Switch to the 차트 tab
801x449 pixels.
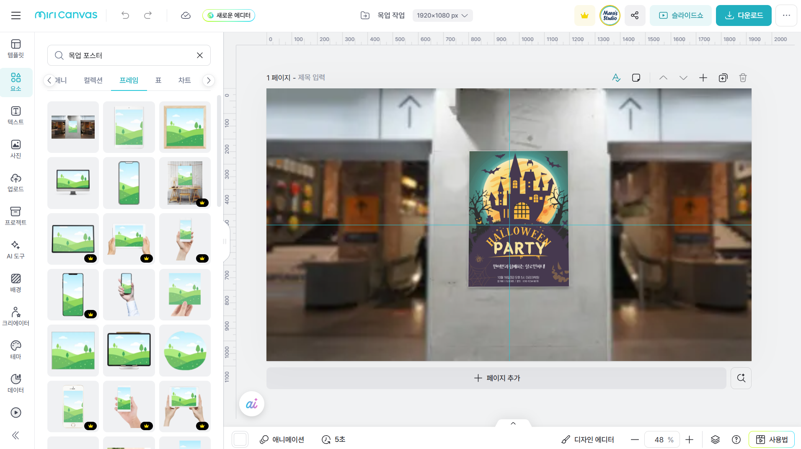pyautogui.click(x=184, y=80)
